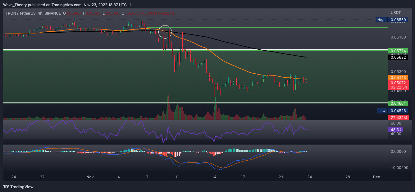Click the TradingView logo in the bottom-left
This screenshot has width=415, height=192.
click(x=18, y=187)
